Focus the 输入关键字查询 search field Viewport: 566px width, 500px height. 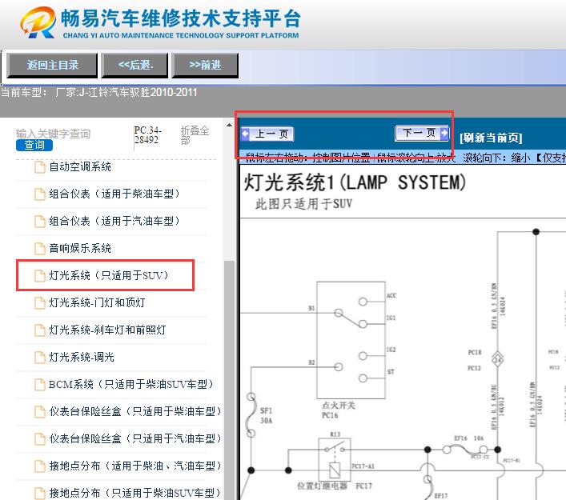(x=53, y=134)
